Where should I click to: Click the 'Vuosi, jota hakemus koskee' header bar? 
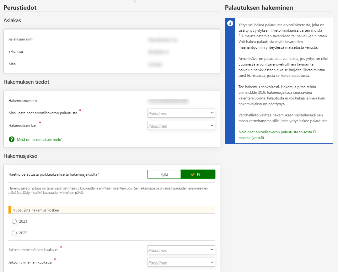point(112,210)
